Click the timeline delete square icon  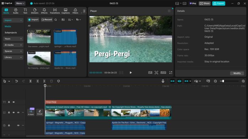(x=51, y=81)
